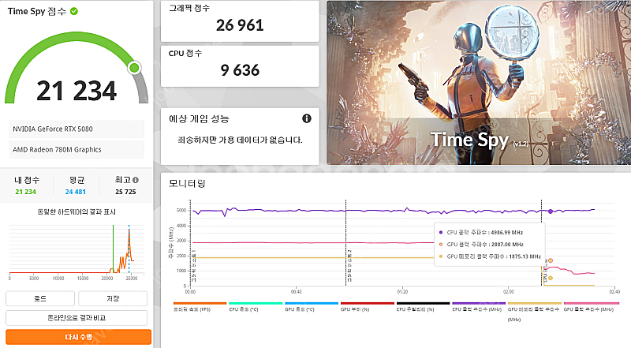Screen dimensions: 631x348
Task: Toggle the purple CPU 클럭 주파수 legend
Action: coord(479,307)
